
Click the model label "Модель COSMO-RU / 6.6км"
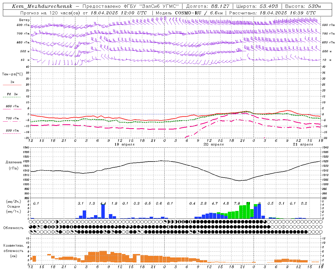tap(189, 13)
